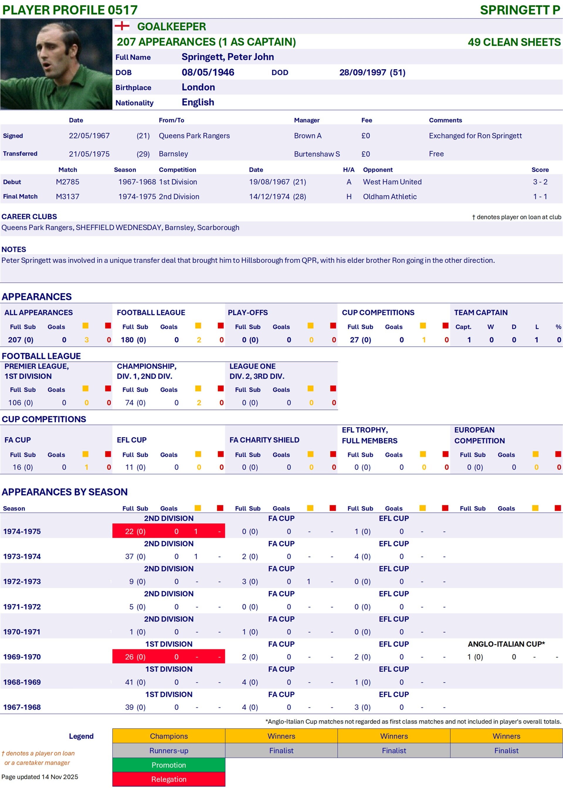
Task: Click the red card icon under European Competition
Action: pos(558,454)
